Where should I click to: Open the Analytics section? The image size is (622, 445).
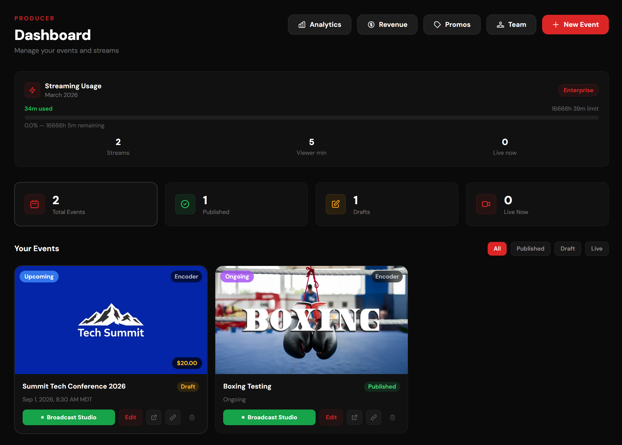[319, 25]
